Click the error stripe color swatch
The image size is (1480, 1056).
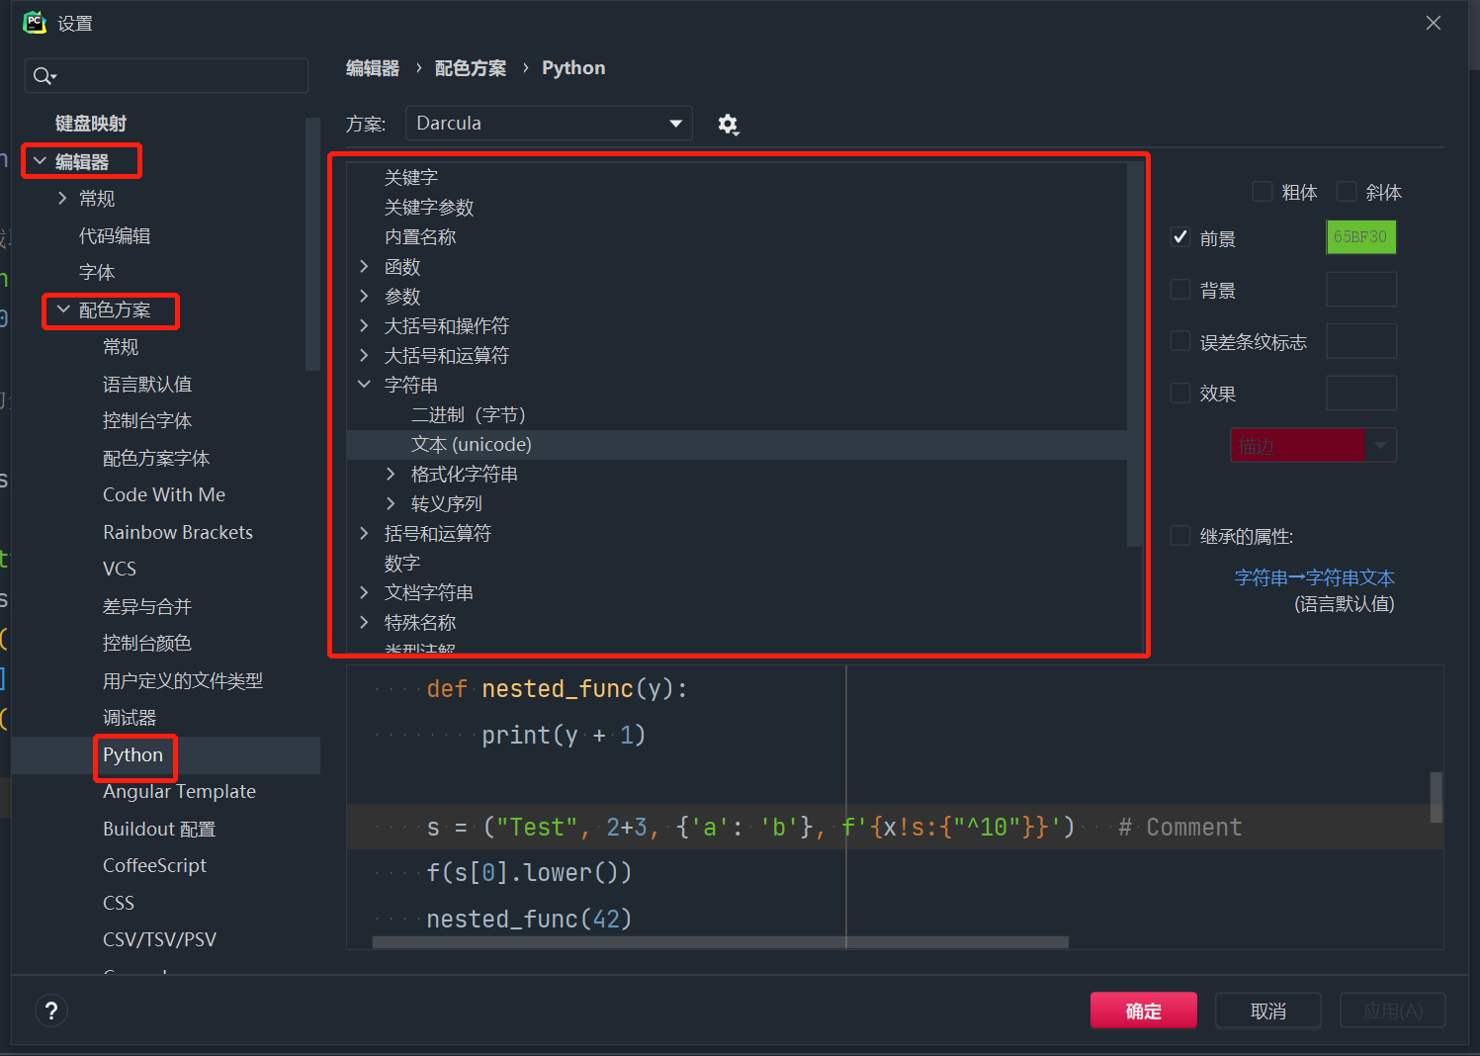1360,341
